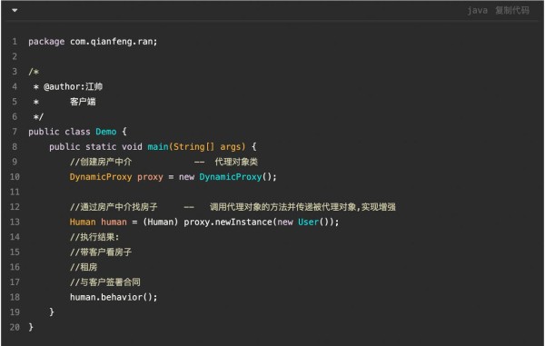Click the java language label
The width and height of the screenshot is (545, 346).
477,11
